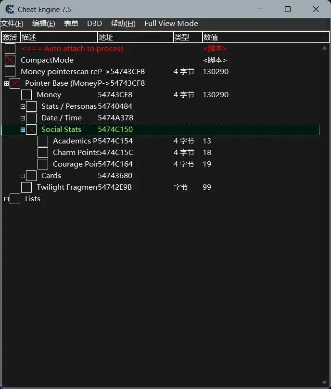Minimize the Cheat Engine window
The height and width of the screenshot is (389, 331).
[x=260, y=9]
